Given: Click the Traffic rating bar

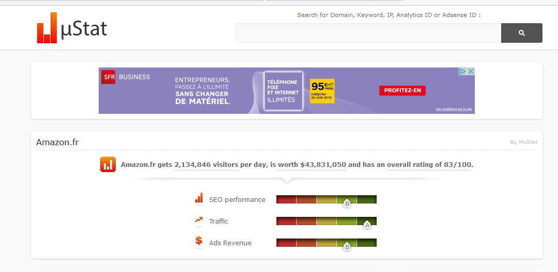Looking at the screenshot, I should (327, 221).
